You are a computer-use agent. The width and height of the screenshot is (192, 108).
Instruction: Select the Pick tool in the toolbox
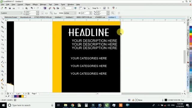pyautogui.click(x=2, y=18)
